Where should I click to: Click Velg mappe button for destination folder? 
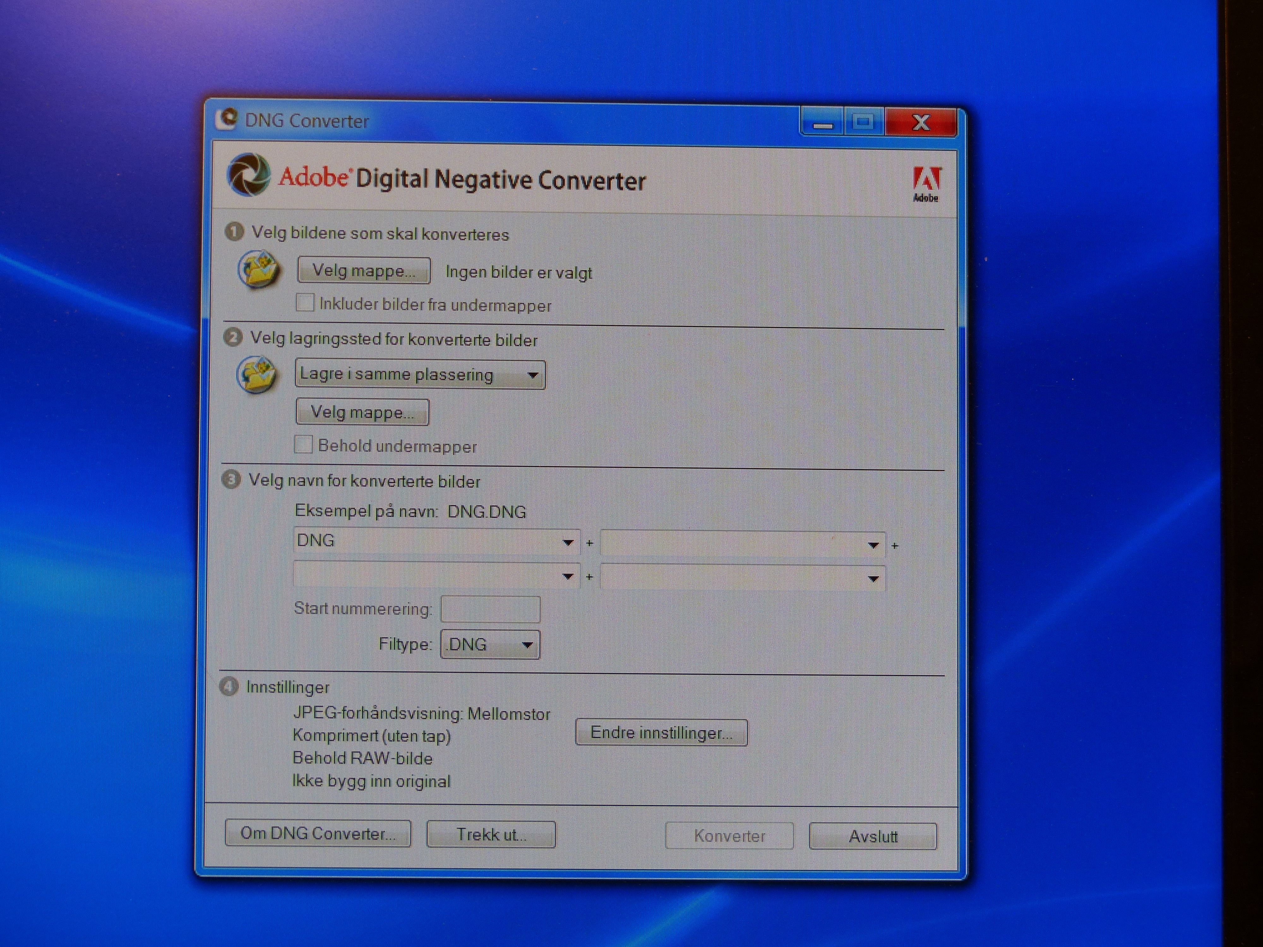click(362, 412)
